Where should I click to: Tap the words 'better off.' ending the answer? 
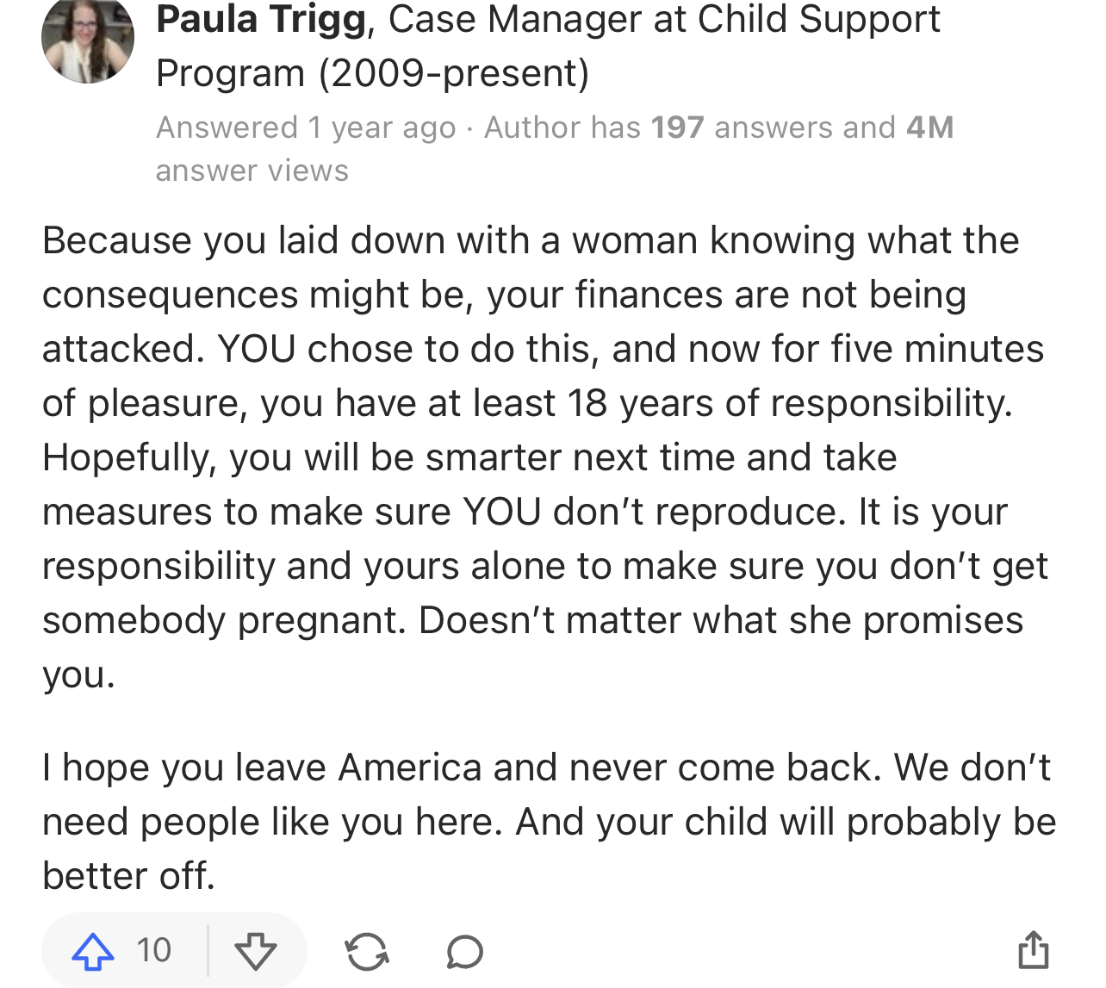coord(128,876)
